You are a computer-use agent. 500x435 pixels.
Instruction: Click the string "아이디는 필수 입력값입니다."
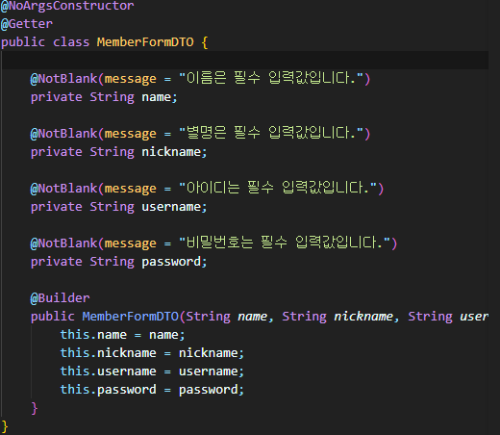pyautogui.click(x=278, y=188)
